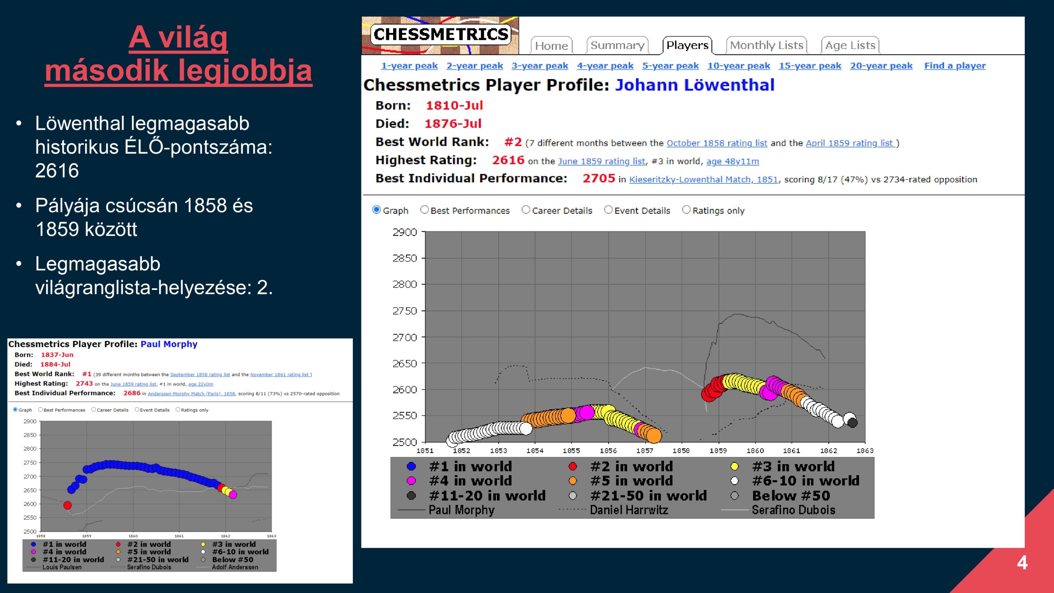Click the magenta #4 in world legend dot in Löwenthal chart
Image resolution: width=1054 pixels, height=593 pixels.
pyautogui.click(x=411, y=481)
